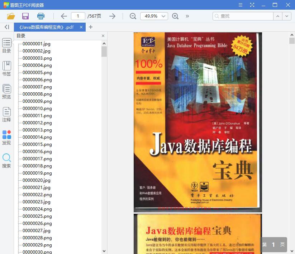295x254 pixels.
Task: Select 00000014.png in the contents tree
Action: pos(37,137)
